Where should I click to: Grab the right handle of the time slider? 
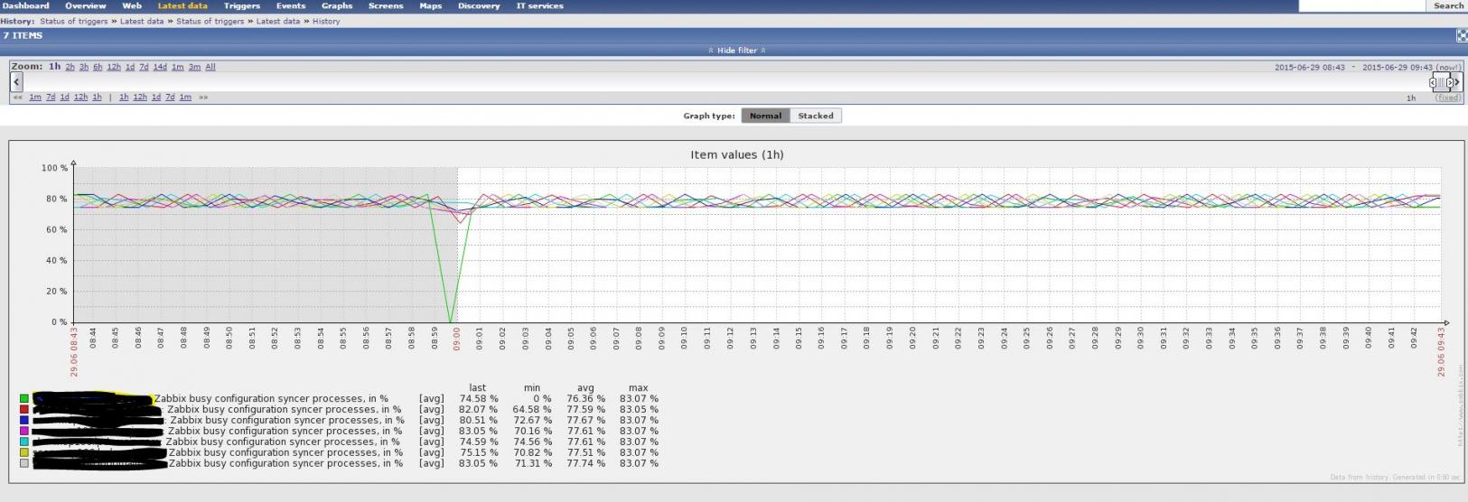point(1450,82)
